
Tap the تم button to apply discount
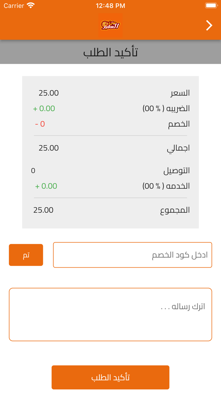coord(26,255)
